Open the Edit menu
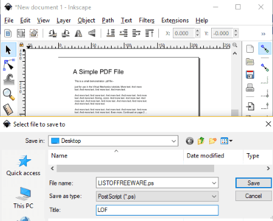Screen dimensions: 273x221 click(25, 21)
